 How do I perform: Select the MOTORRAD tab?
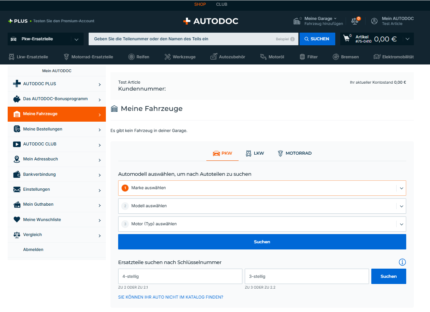(x=294, y=153)
